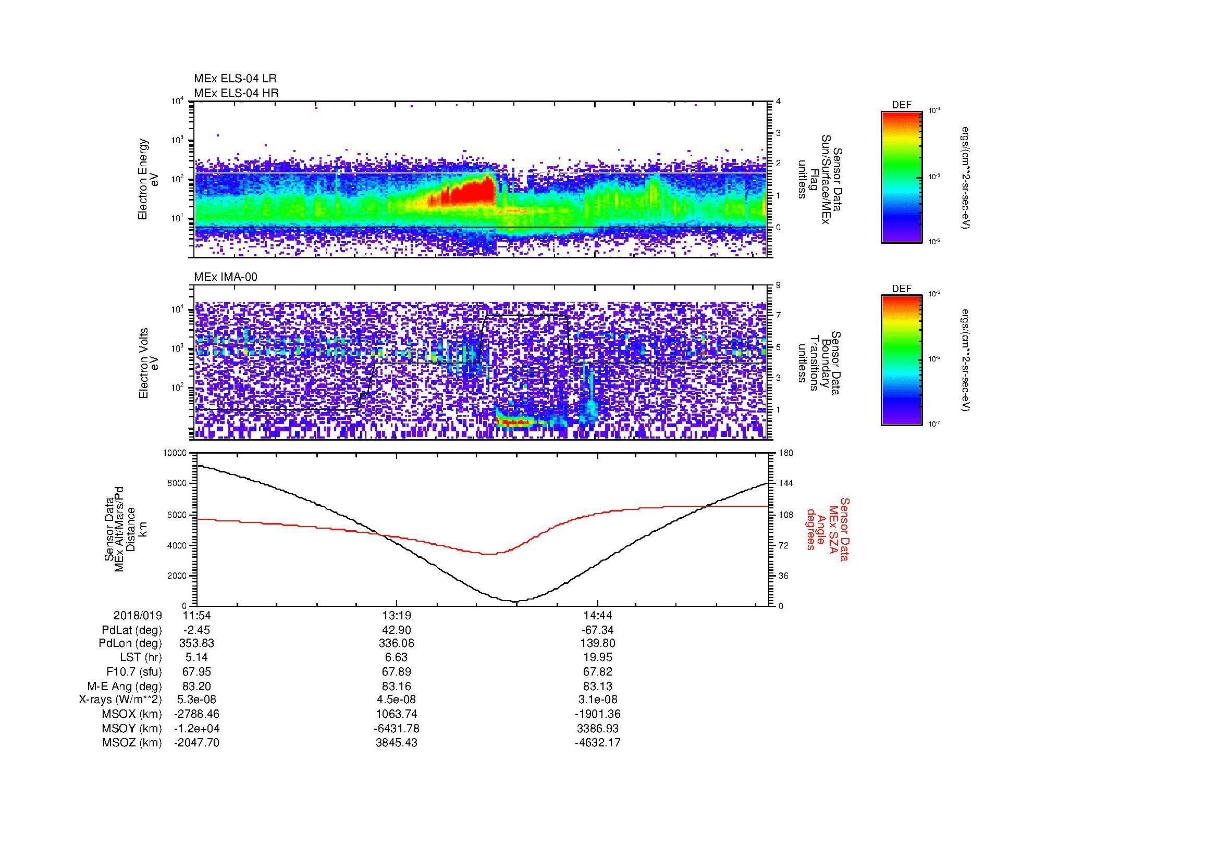This screenshot has height=861, width=1219.
Task: Click the top color bar unit label 'ergs/(cm**2-sr-sec-eV)'
Action: [966, 178]
